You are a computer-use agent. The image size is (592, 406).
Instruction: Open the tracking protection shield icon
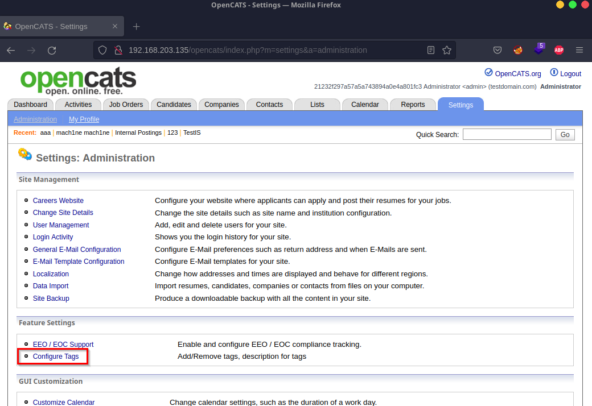102,50
